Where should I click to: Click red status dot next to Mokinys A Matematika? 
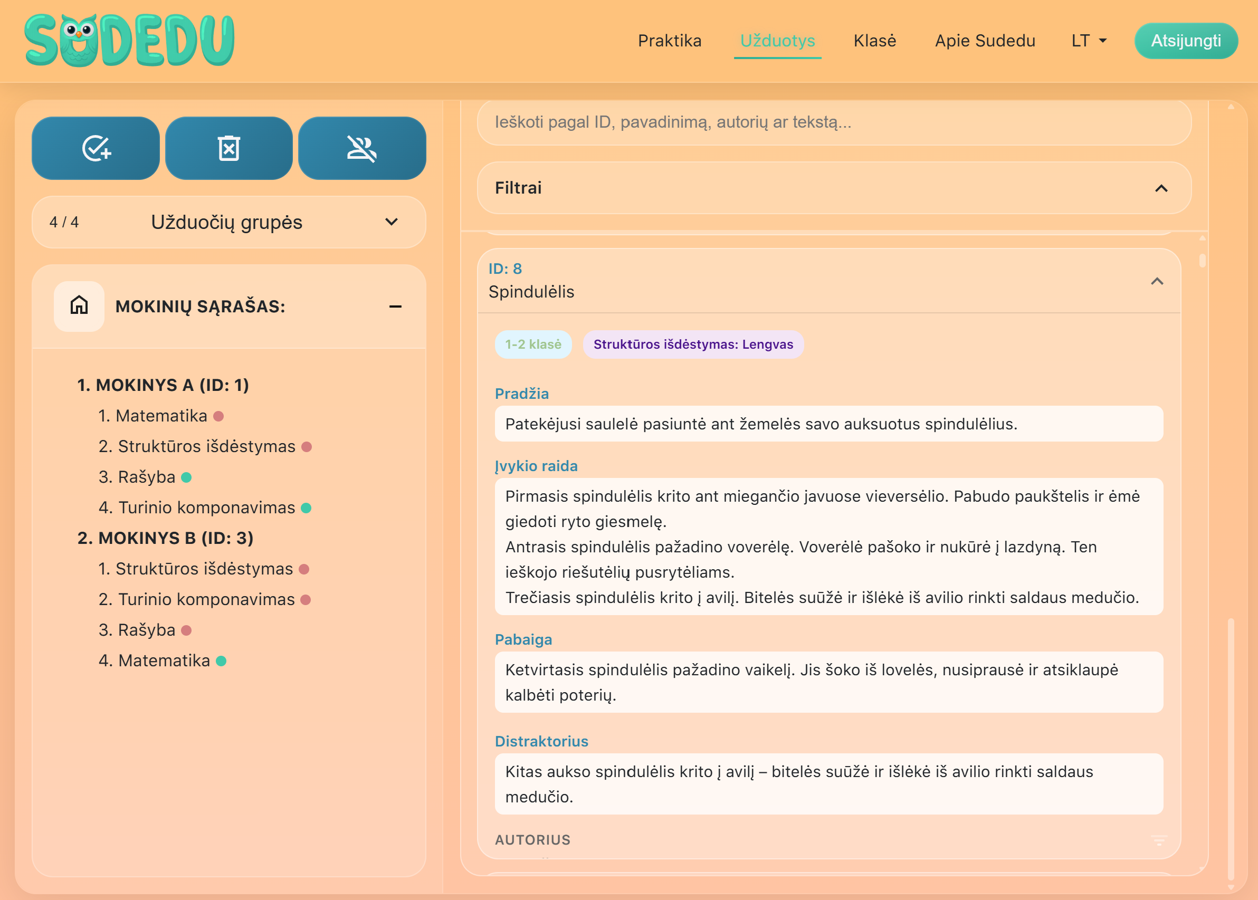click(x=218, y=416)
